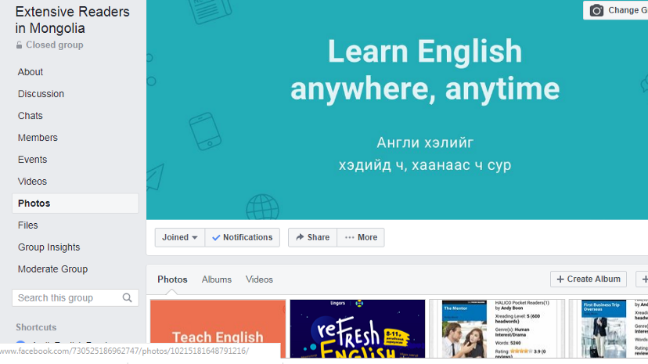The width and height of the screenshot is (648, 364).
Task: Click the search magnifier icon in group search
Action: 128,298
